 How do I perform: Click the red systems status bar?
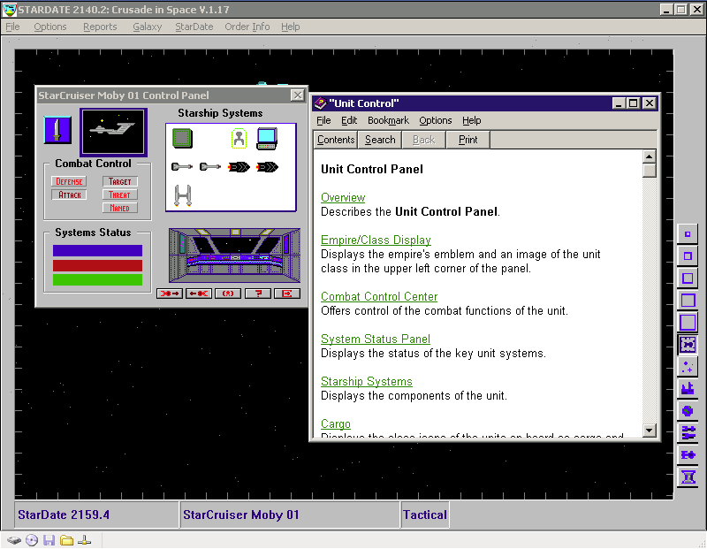coord(97,265)
